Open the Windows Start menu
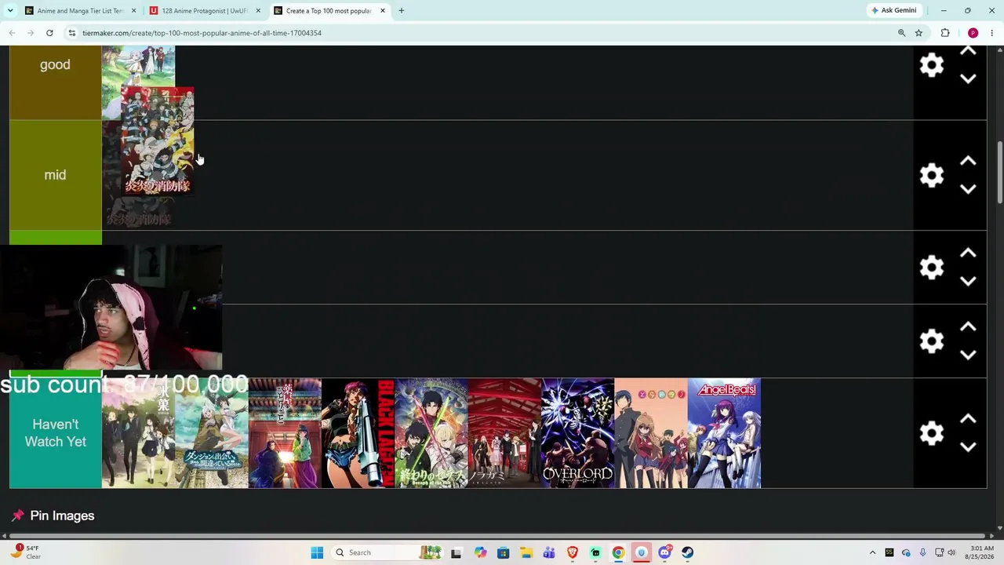Screen dimensions: 1004x565 317,552
